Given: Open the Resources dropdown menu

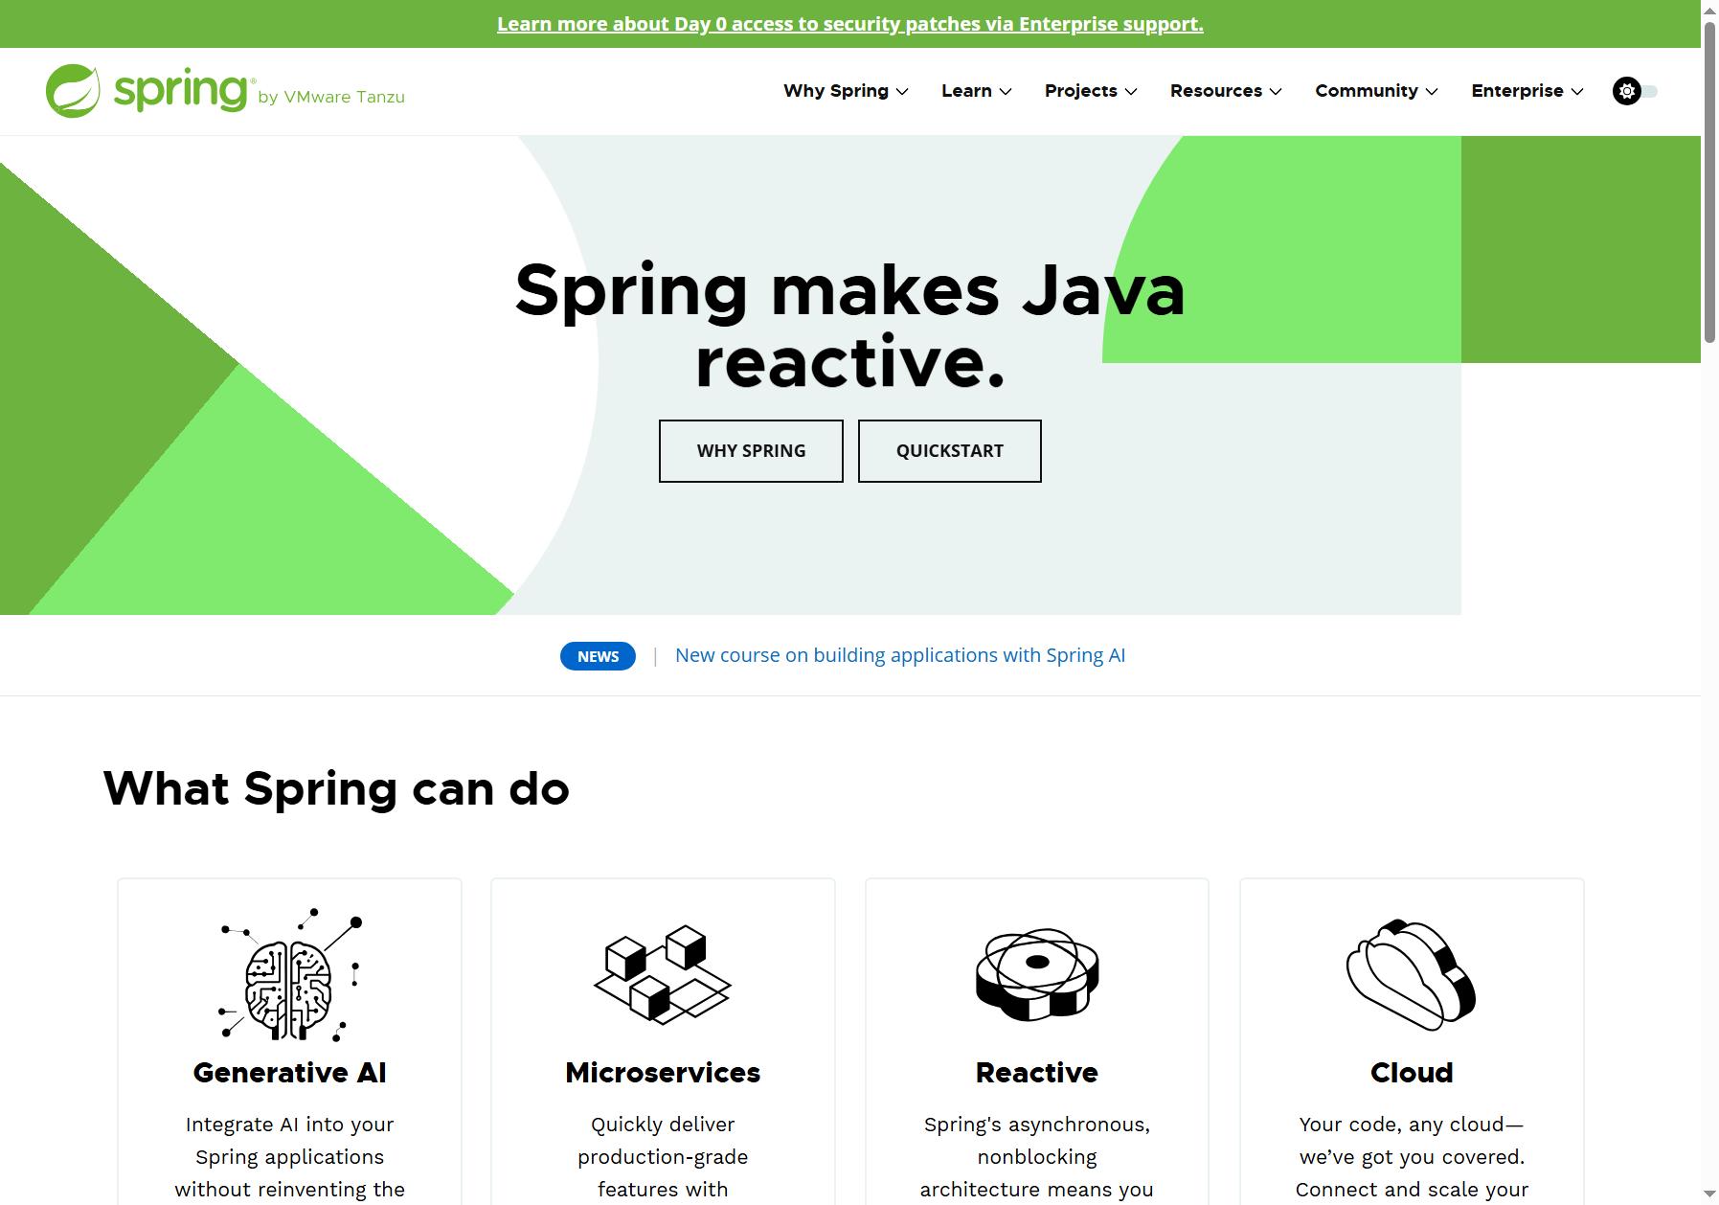Looking at the screenshot, I should pos(1226,91).
